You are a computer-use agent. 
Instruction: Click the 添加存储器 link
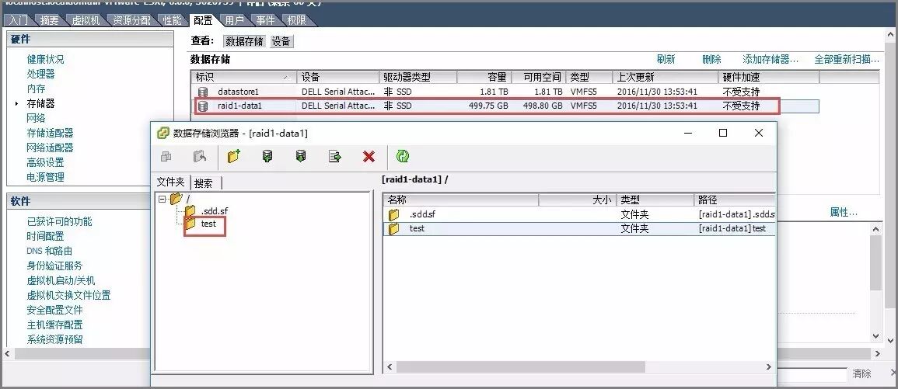770,59
